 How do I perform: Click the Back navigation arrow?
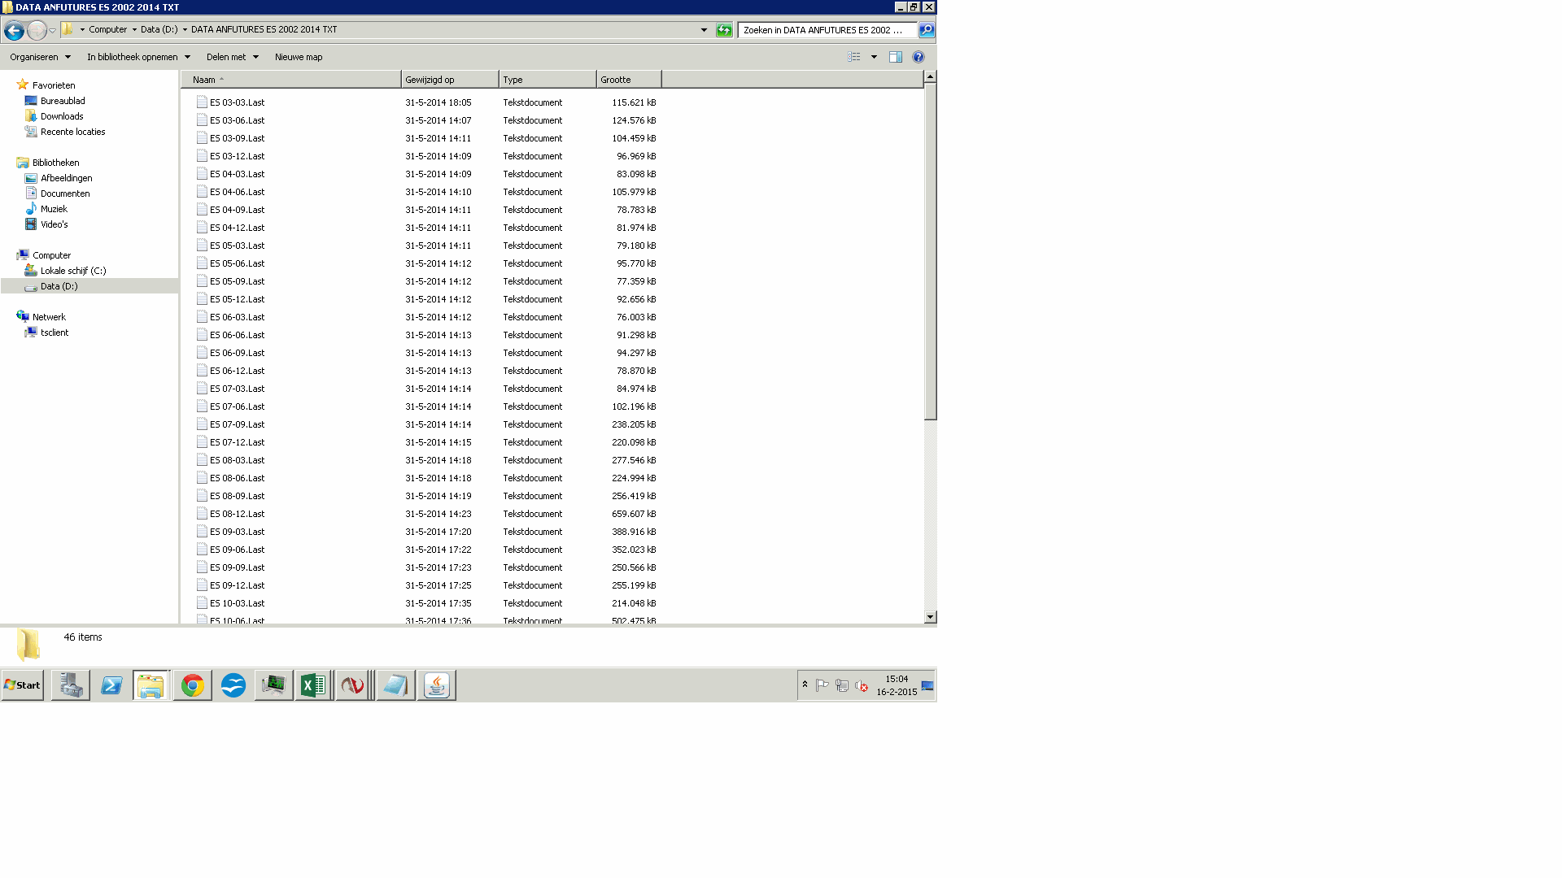[14, 31]
